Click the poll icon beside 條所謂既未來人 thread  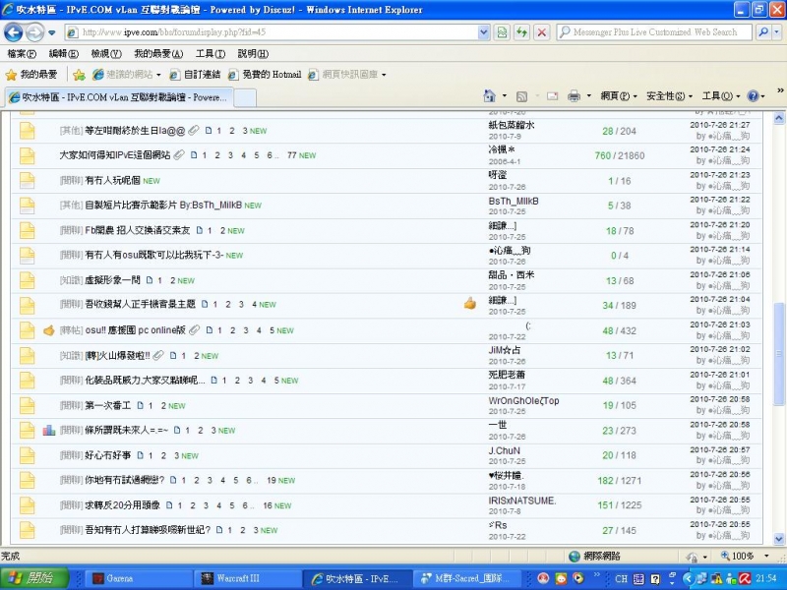click(x=49, y=430)
